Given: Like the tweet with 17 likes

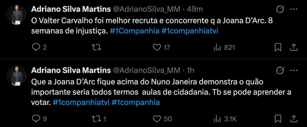Looking at the screenshot, I should pos(157,47).
